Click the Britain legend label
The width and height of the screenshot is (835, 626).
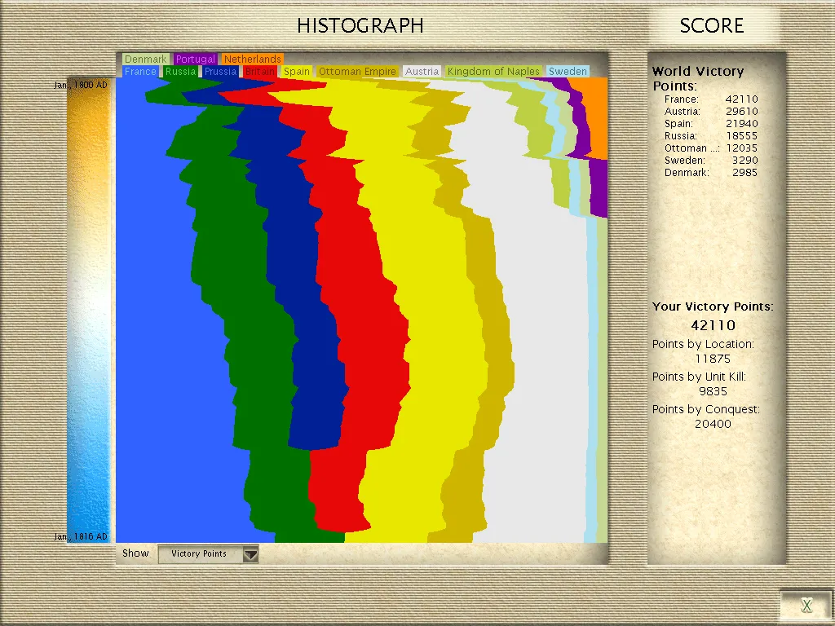260,72
